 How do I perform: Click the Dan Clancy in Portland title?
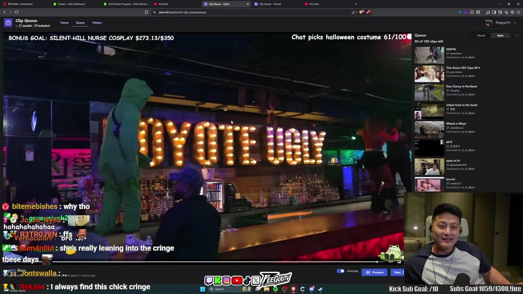click(x=461, y=87)
